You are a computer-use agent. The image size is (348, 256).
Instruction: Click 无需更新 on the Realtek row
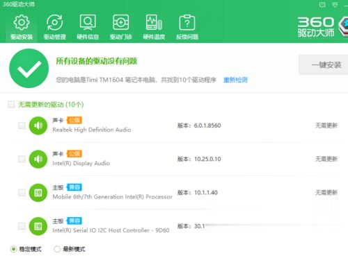pos(326,126)
